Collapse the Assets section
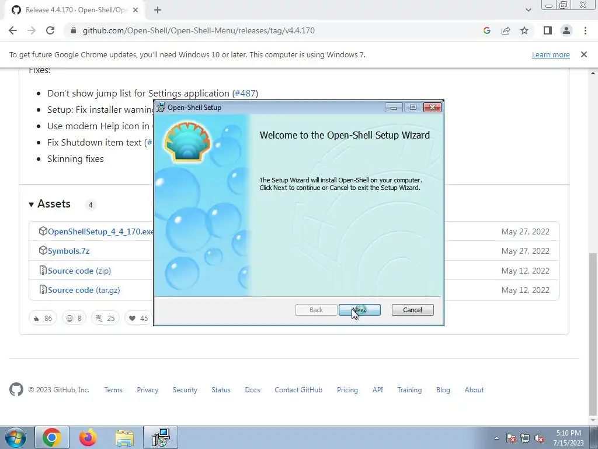Screen dimensions: 598x449 (50, 204)
